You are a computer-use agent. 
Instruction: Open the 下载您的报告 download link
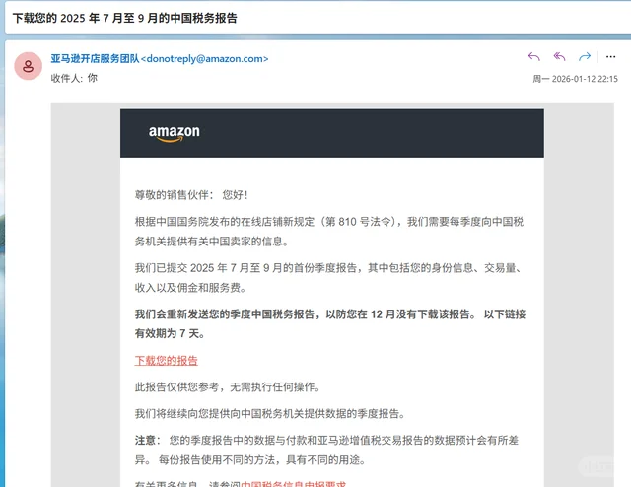(166, 360)
